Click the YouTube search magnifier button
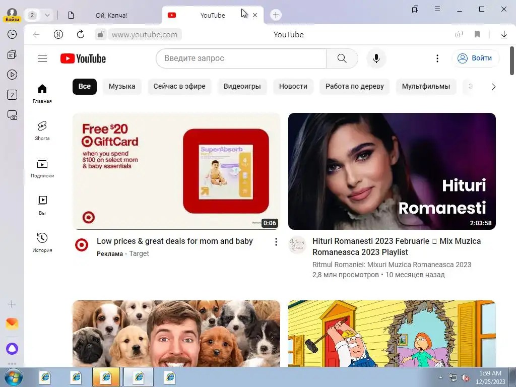Image resolution: width=516 pixels, height=387 pixels. [x=342, y=58]
